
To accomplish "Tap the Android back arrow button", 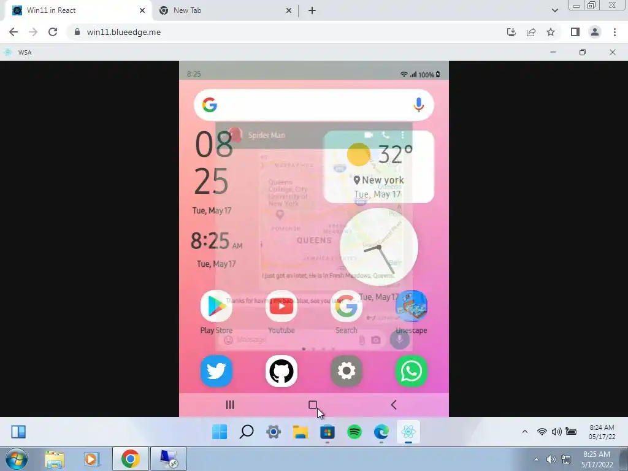I will 394,405.
